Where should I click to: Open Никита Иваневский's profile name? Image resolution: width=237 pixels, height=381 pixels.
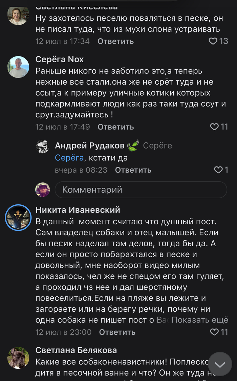click(78, 210)
